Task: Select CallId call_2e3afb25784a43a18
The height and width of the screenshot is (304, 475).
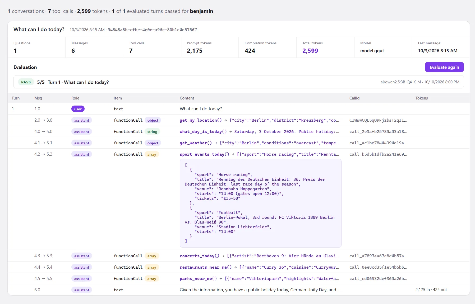Action: (x=378, y=131)
